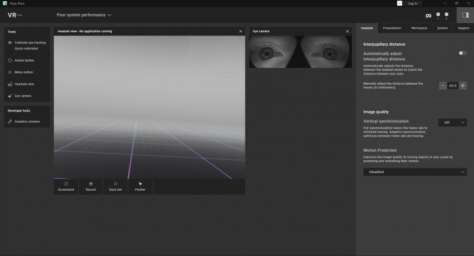Open the Vertical synchronization dropdown
This screenshot has width=474, height=256.
(452, 123)
